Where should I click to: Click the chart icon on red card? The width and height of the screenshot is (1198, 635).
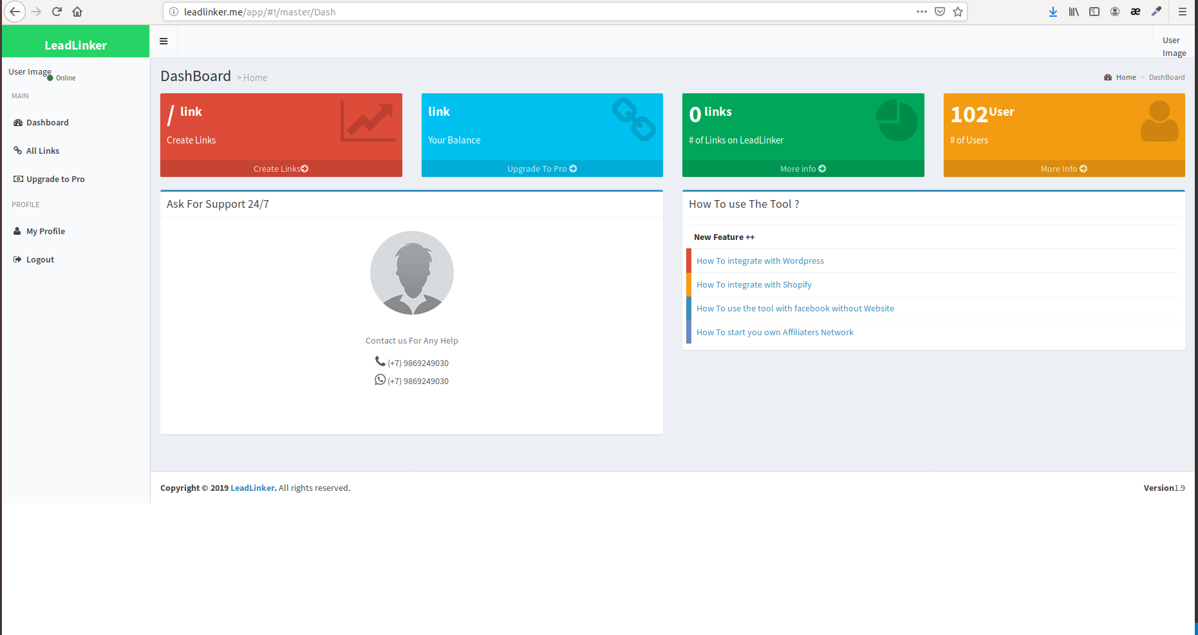click(368, 121)
